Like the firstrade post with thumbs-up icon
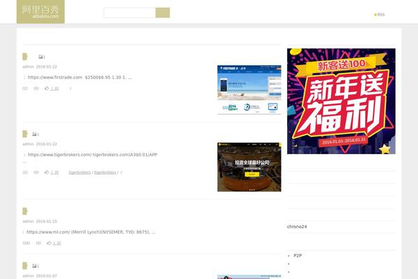Image resolution: width=418 pixels, height=279 pixels. [47, 88]
